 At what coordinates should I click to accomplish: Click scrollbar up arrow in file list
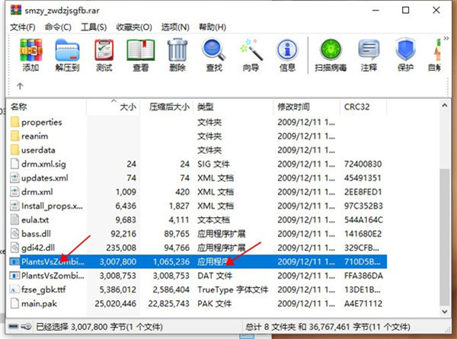445,106
